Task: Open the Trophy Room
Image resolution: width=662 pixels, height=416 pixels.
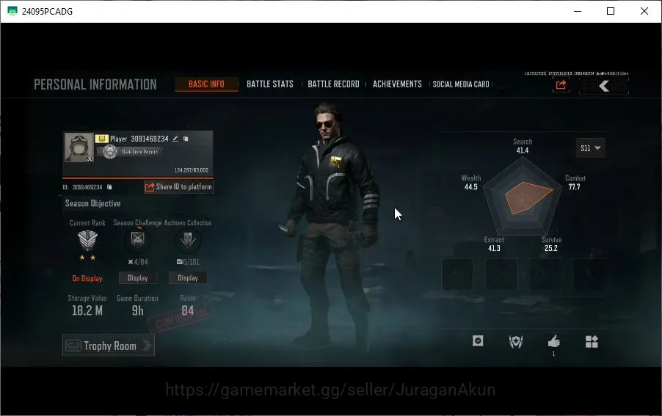Action: 109,346
